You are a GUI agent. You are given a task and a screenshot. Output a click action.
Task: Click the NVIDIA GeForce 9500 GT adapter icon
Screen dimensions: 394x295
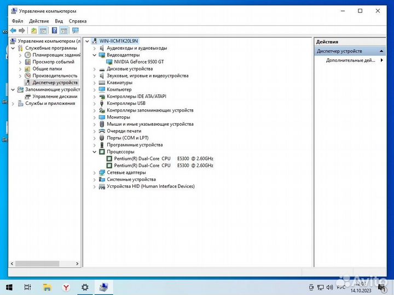(x=109, y=62)
